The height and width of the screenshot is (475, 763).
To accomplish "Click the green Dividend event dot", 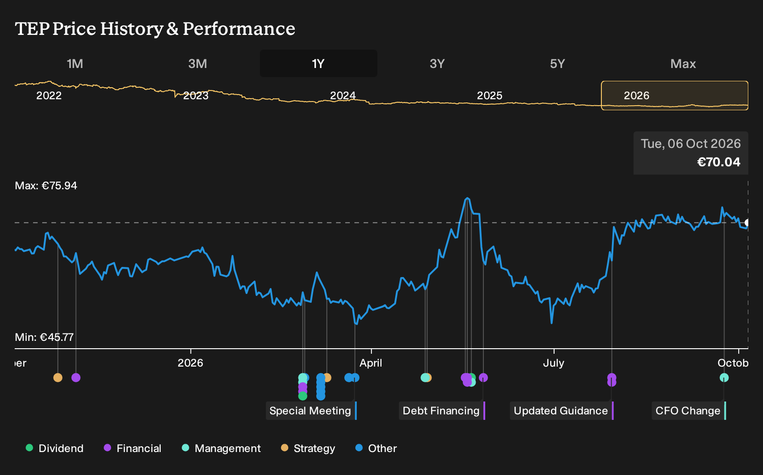I will [x=303, y=396].
